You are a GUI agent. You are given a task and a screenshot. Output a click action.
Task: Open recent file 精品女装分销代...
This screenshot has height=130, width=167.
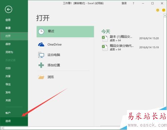tap(130, 47)
